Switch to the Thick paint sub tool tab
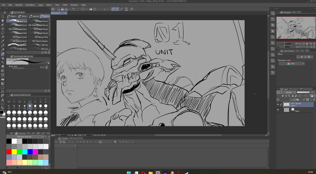 [23, 16]
